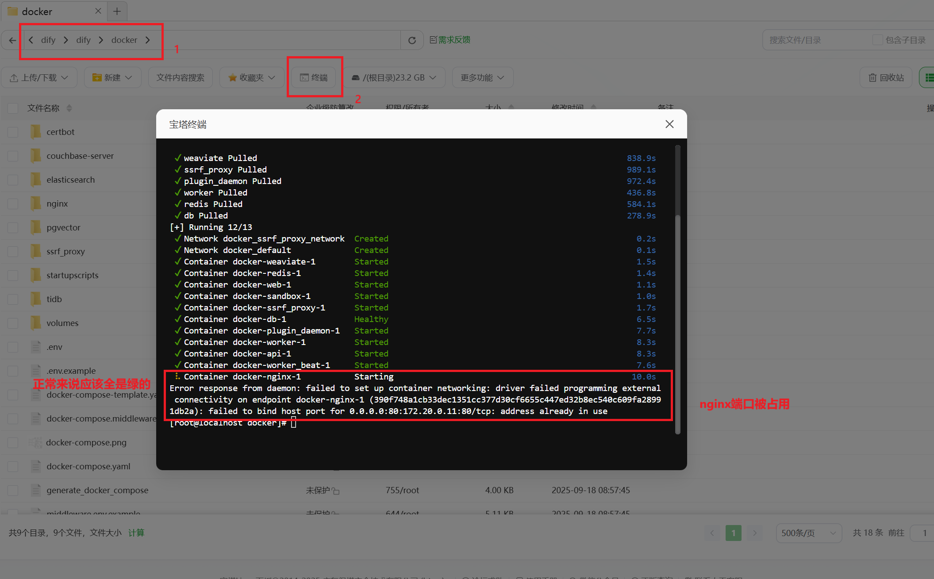Screen dimensions: 934x579
Task: Click the refresh icon beside the path bar
Action: [x=412, y=40]
